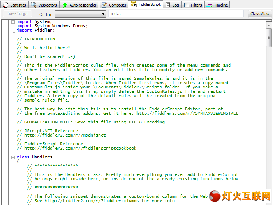This screenshot has width=273, height=205.
Task: Click the GLOBALIZATION NOTE comment line
Action: [92, 122]
